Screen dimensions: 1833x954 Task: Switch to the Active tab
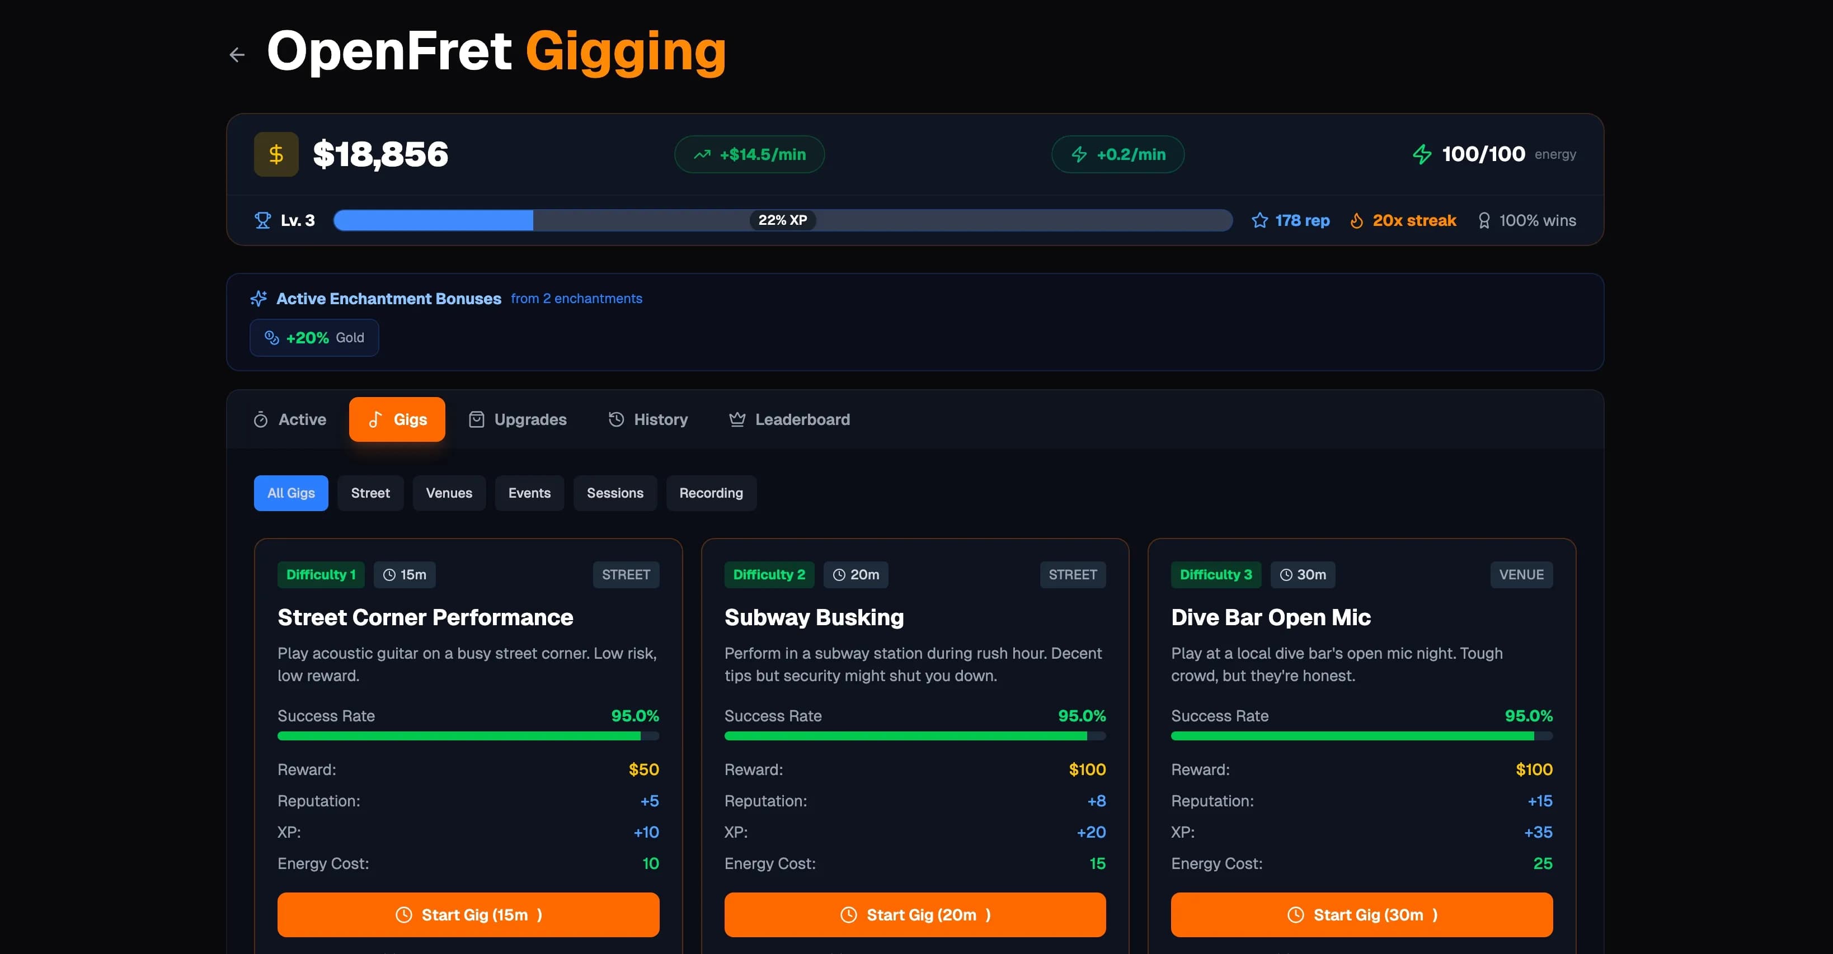click(x=290, y=420)
